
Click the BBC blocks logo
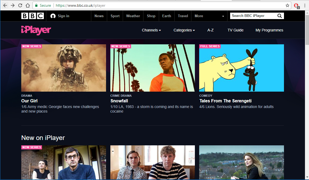point(33,16)
